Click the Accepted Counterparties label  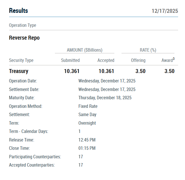point(32,165)
